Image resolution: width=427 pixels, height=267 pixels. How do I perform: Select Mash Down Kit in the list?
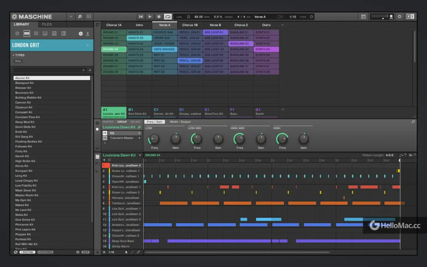[x=52, y=190]
